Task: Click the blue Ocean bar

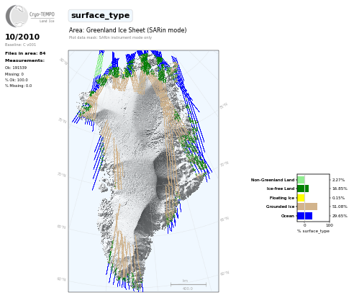Action: [304, 216]
